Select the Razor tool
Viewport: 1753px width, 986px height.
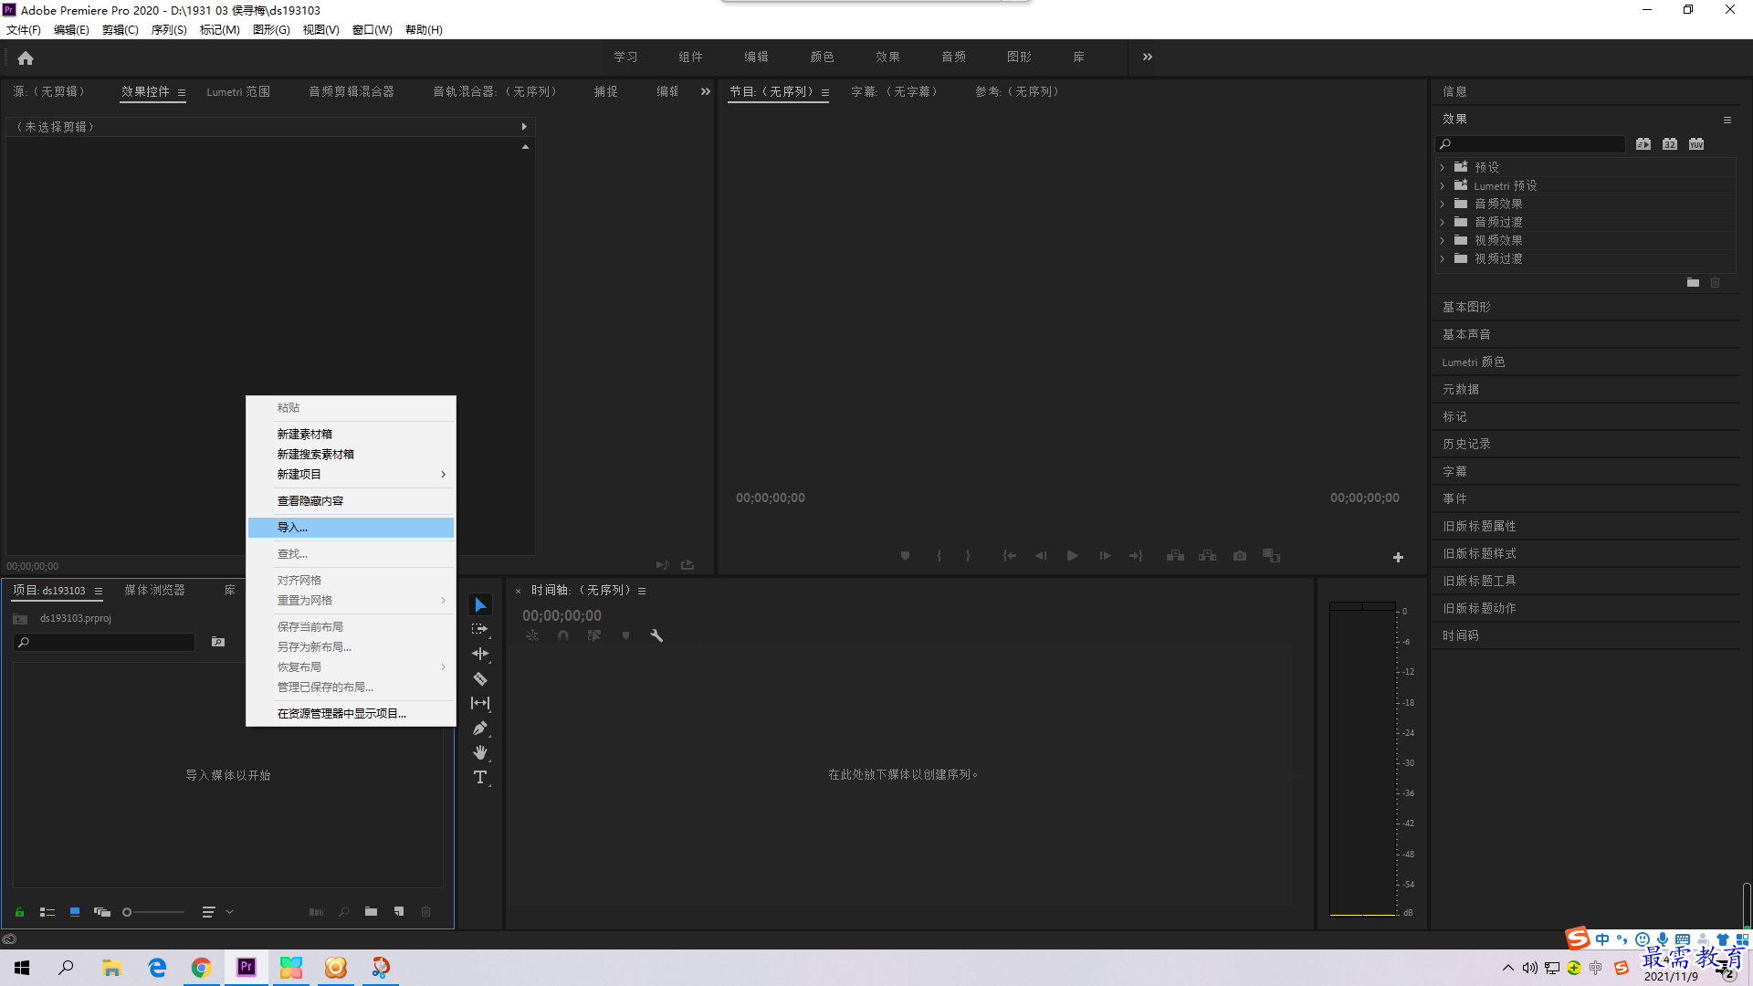480,678
